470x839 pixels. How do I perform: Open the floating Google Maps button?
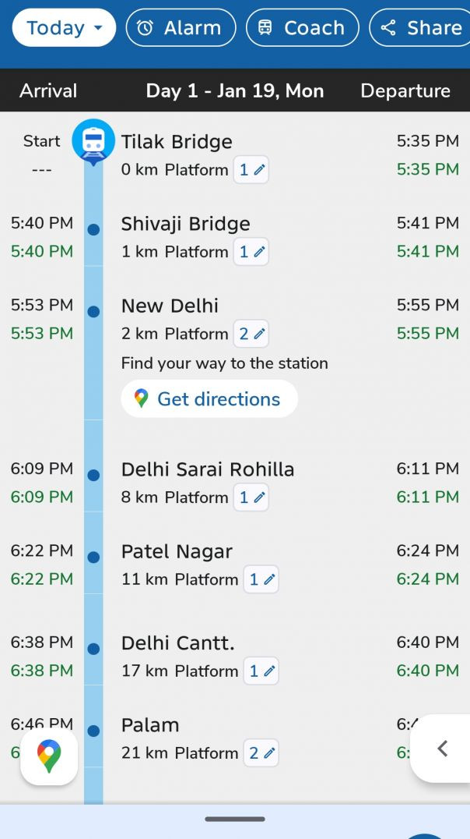pyautogui.click(x=49, y=756)
